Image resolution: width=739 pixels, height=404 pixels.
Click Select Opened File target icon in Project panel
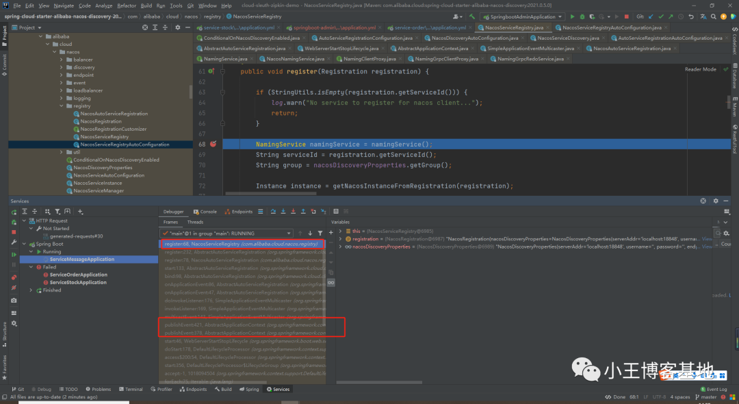145,27
